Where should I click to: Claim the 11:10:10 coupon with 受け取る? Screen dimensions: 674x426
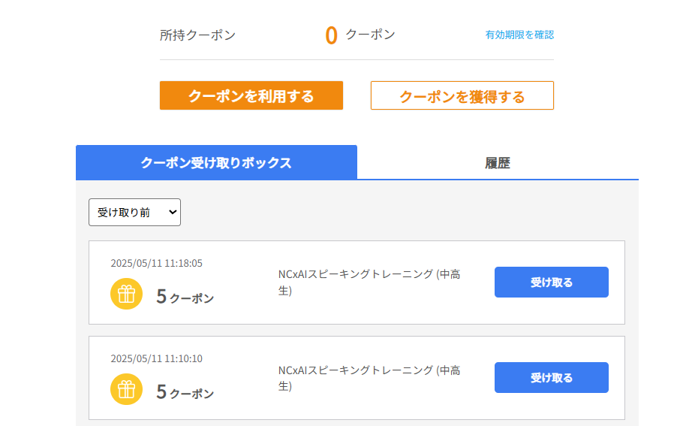click(x=551, y=378)
